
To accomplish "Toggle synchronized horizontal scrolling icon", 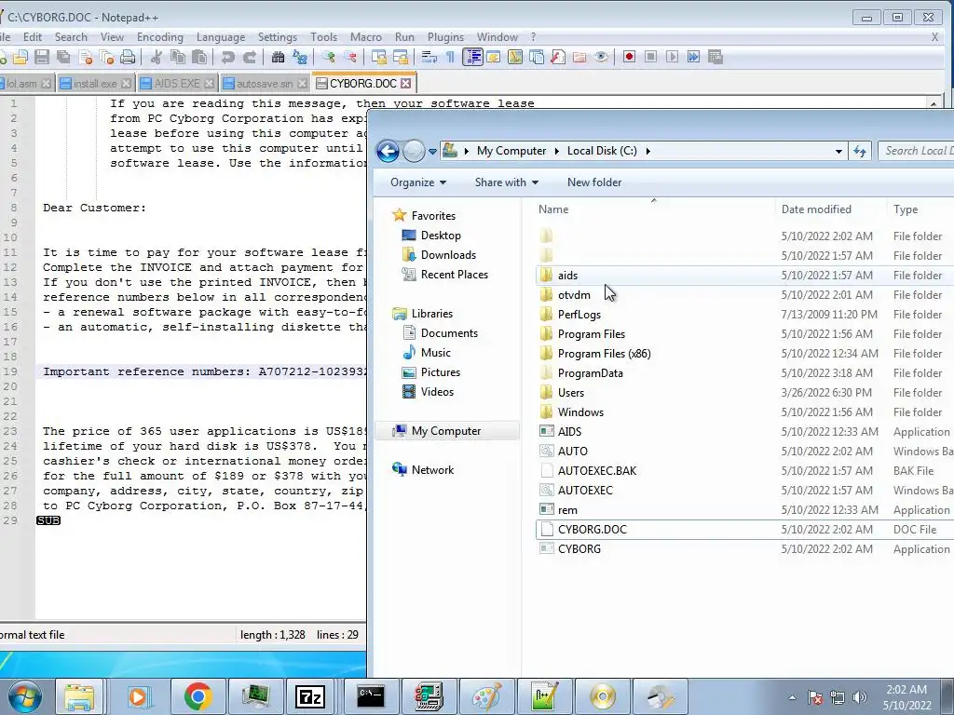I will (401, 57).
